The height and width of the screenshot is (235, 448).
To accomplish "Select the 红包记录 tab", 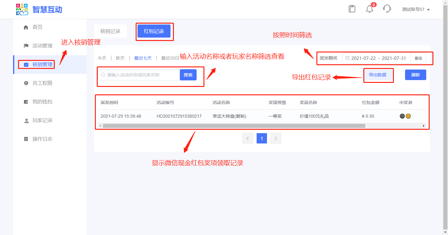I will (154, 31).
